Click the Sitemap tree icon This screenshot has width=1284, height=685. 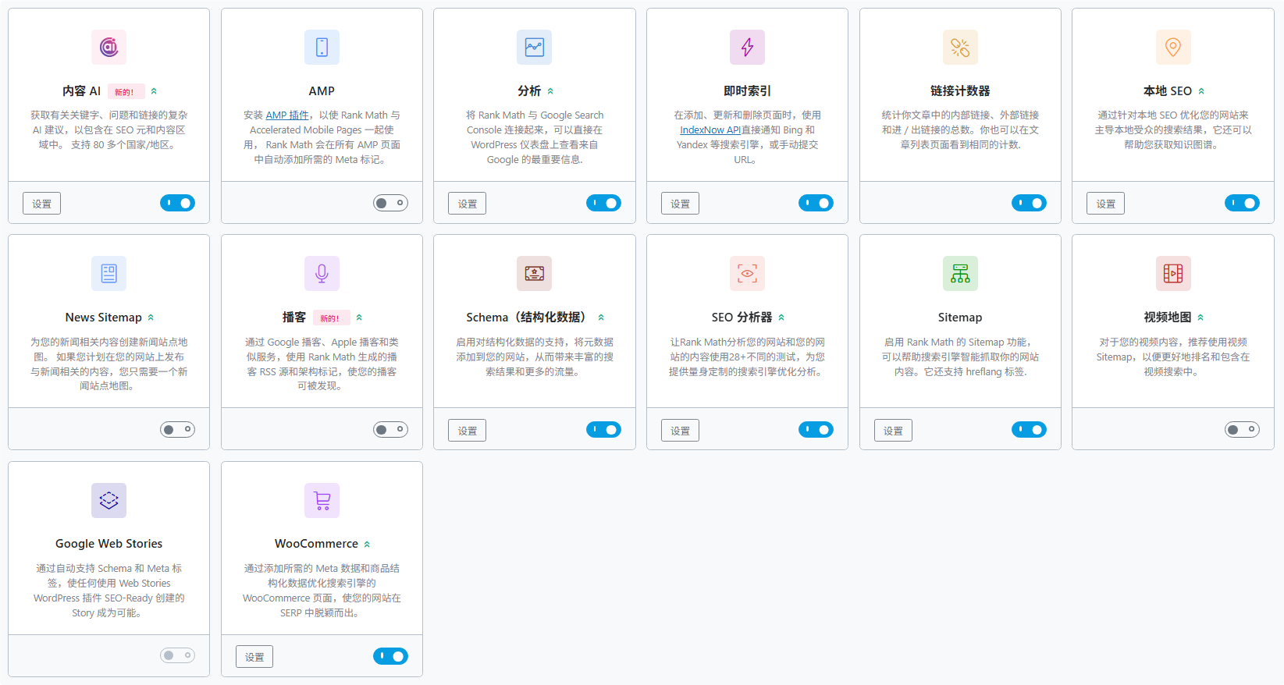(x=960, y=274)
